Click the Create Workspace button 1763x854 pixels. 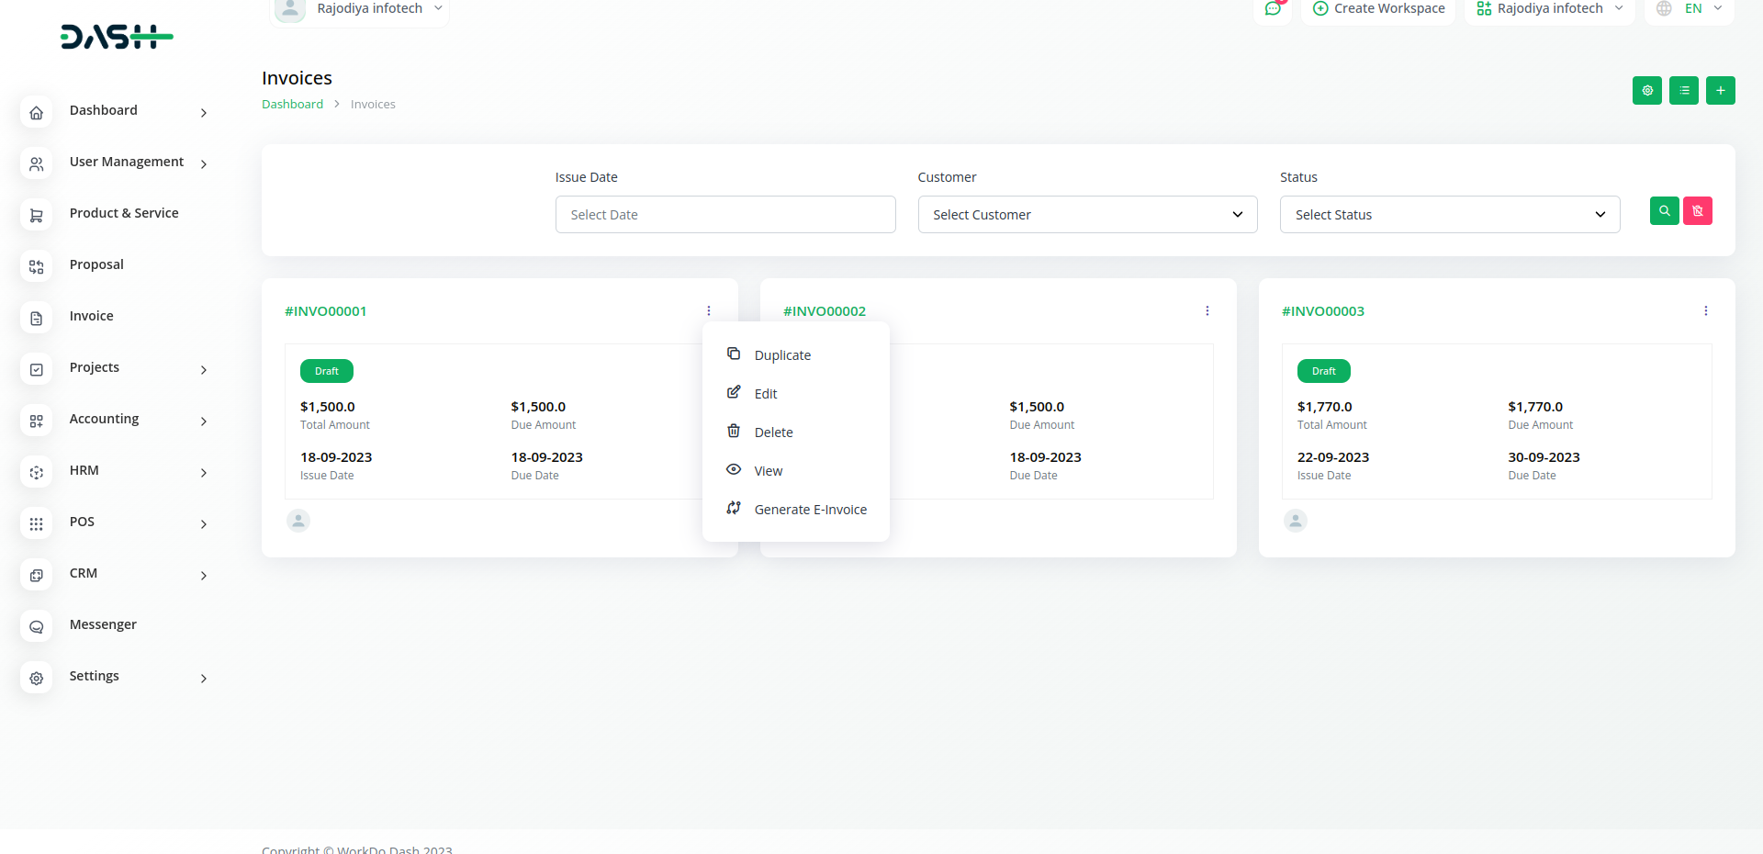coord(1378,9)
